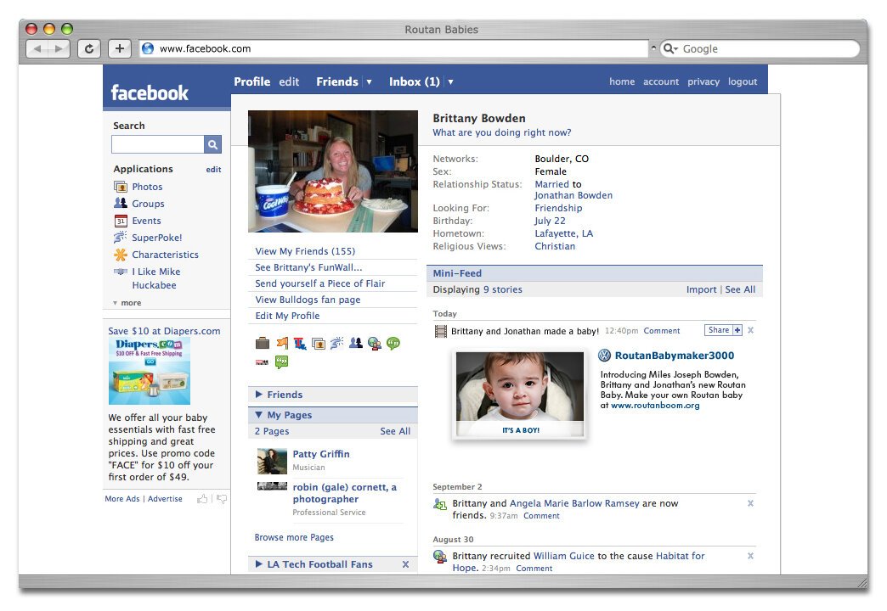This screenshot has height=611, width=887.
Task: Click the plus dropdown beside Share
Action: click(x=737, y=330)
